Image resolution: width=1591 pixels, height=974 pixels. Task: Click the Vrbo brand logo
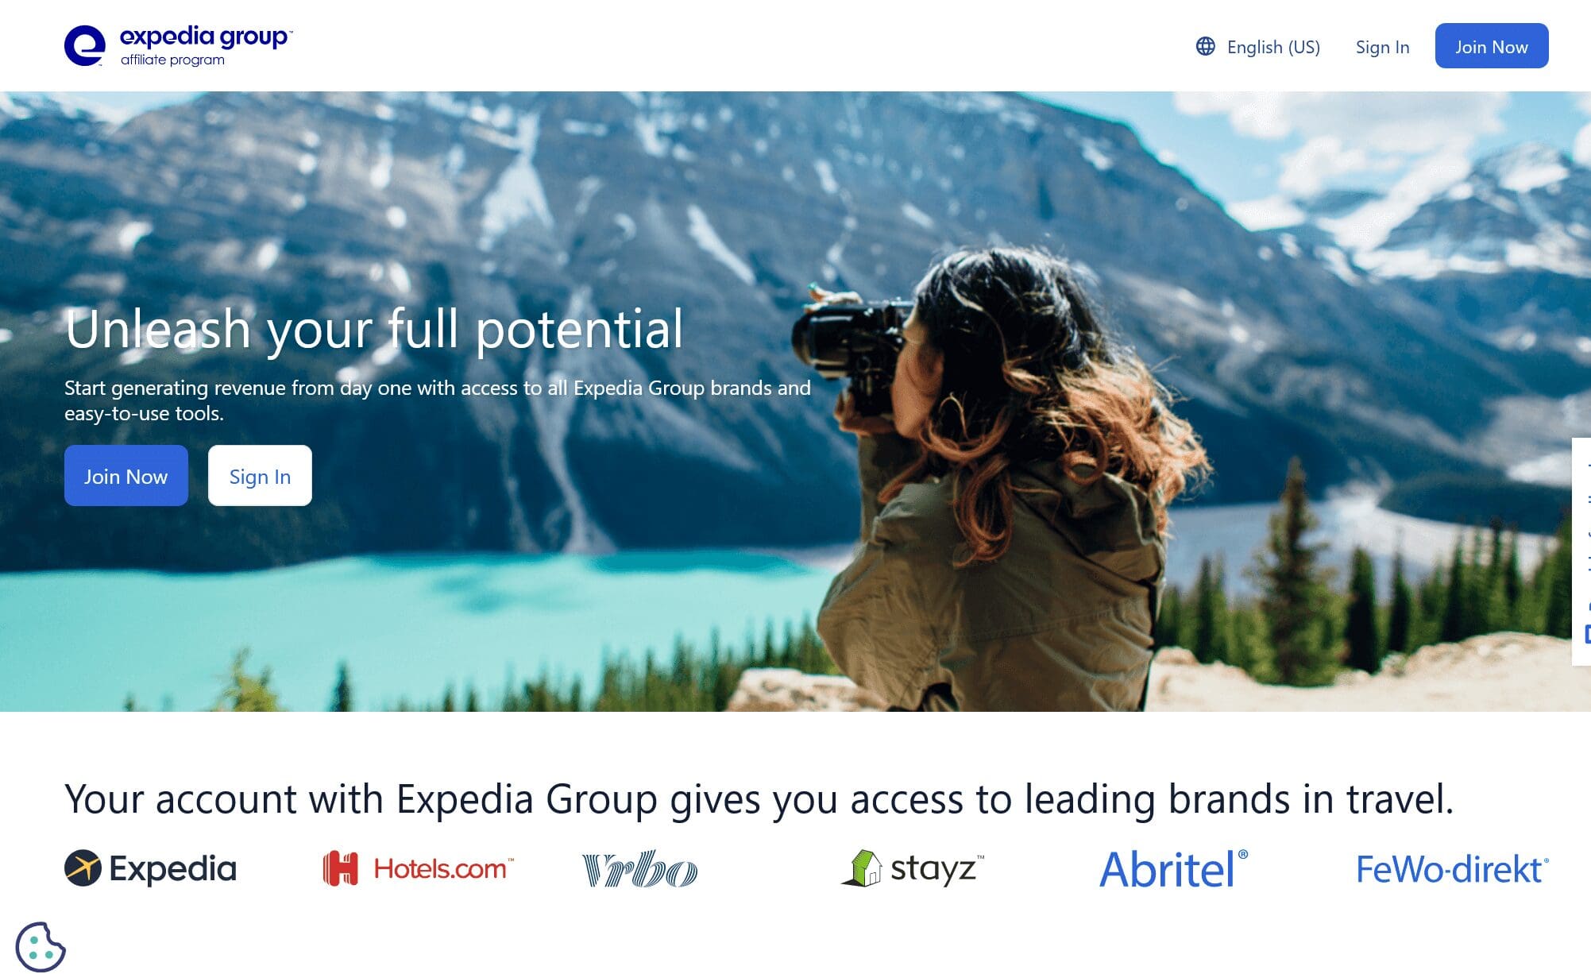click(x=639, y=868)
